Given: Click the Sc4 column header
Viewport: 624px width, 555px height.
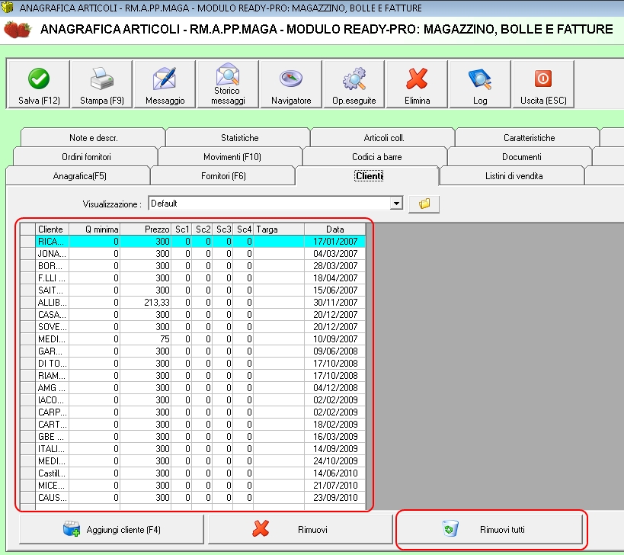Looking at the screenshot, I should tap(243, 229).
